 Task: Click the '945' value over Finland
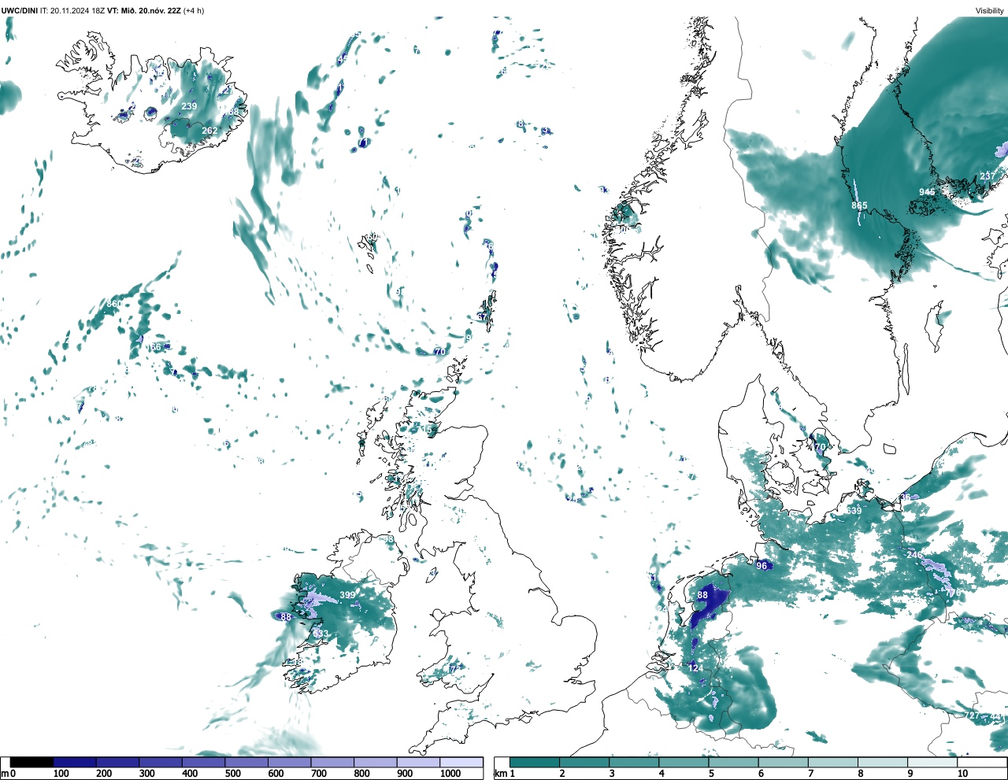pyautogui.click(x=927, y=192)
